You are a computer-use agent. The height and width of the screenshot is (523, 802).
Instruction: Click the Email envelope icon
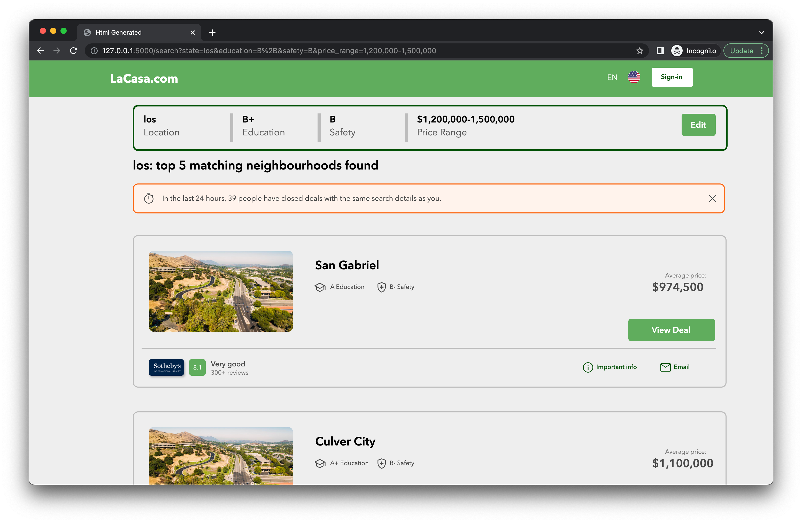665,367
